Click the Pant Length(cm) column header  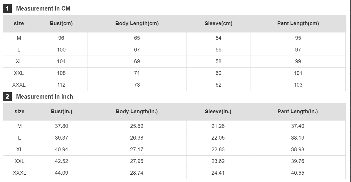298,23
